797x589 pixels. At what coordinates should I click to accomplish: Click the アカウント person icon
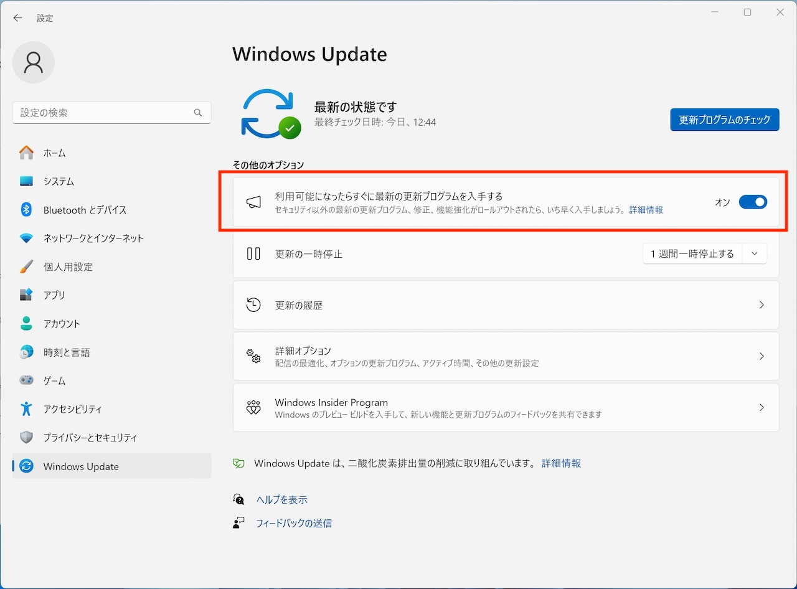26,324
